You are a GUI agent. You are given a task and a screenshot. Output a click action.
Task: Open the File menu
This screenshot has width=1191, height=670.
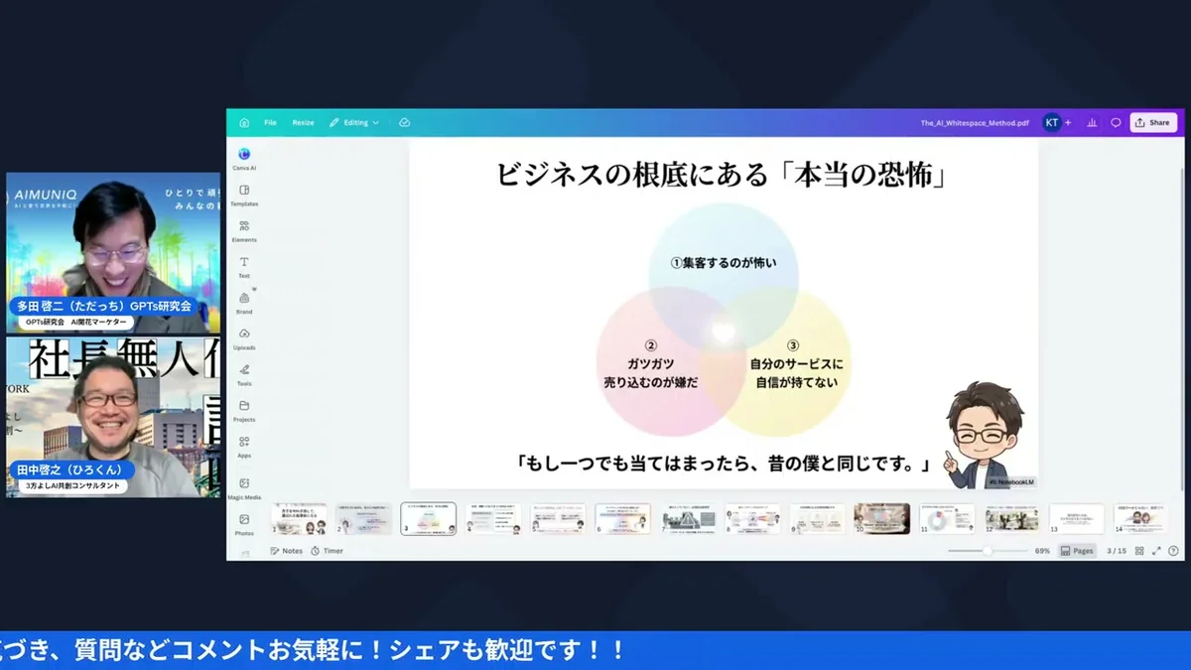pos(270,122)
